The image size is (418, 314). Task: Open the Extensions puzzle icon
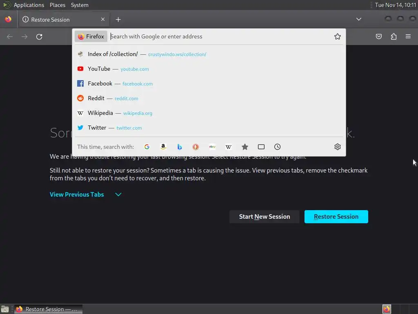coord(394,36)
